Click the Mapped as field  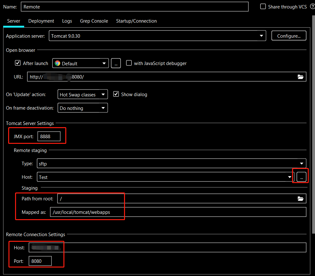pyautogui.click(x=178, y=212)
